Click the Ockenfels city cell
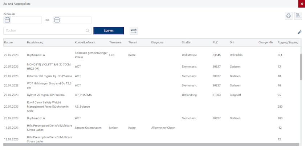305x151 pixels. (x=236, y=55)
